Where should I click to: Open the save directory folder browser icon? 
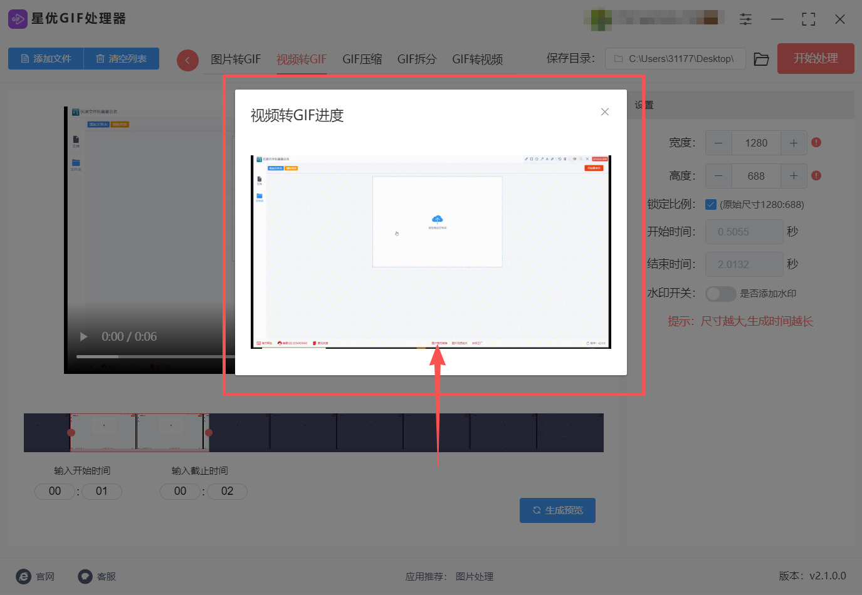coord(760,58)
